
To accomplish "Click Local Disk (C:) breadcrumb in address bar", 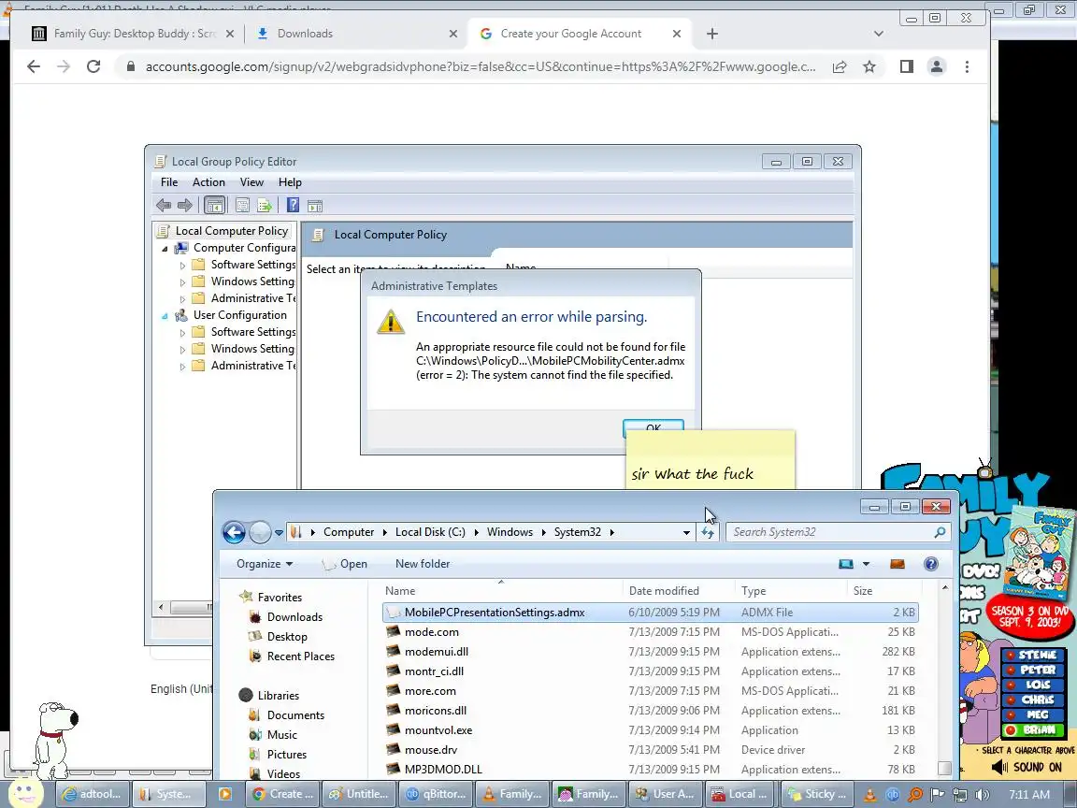I will pyautogui.click(x=430, y=532).
